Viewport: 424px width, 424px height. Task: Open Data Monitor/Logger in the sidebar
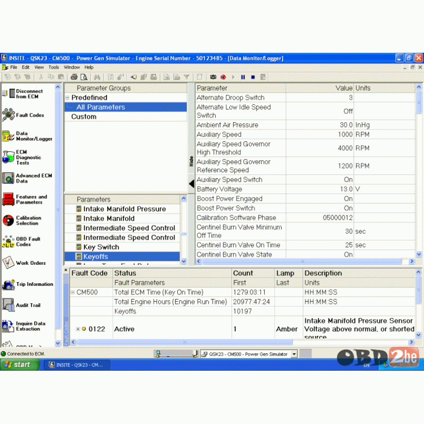(27, 136)
